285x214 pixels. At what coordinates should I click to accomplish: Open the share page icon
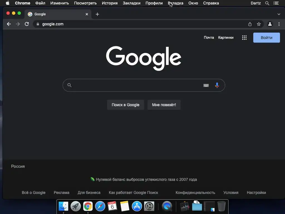click(x=250, y=24)
